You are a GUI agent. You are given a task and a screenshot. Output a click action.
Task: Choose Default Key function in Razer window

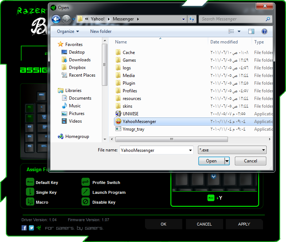click(x=42, y=182)
